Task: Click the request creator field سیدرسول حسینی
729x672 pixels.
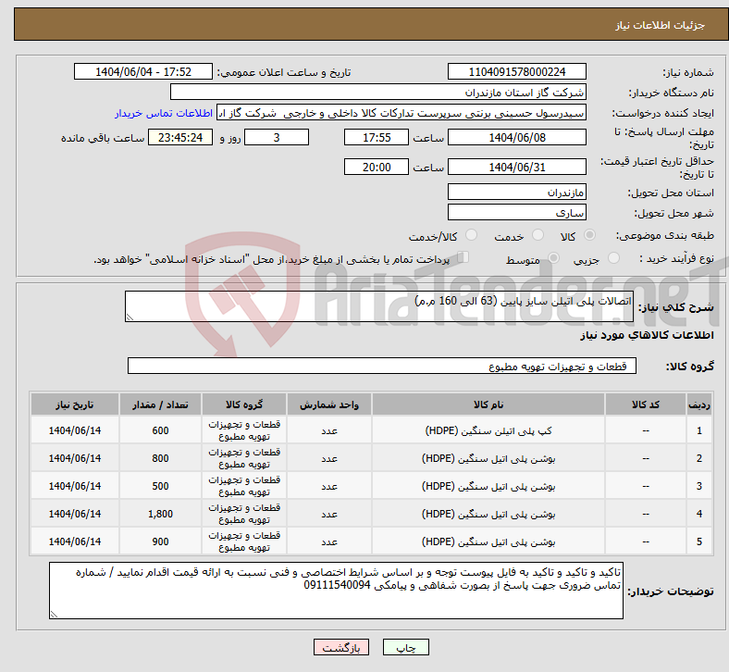Action: click(x=402, y=113)
